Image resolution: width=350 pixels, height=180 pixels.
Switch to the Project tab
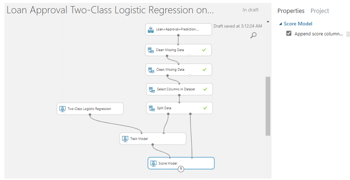pos(320,11)
